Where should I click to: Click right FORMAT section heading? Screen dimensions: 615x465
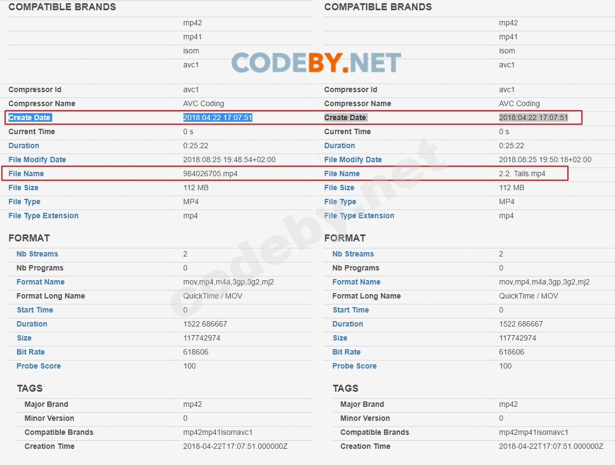tap(345, 238)
